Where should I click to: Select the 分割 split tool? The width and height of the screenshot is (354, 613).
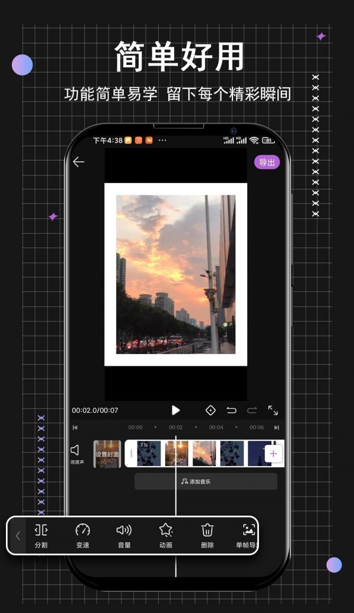41,535
